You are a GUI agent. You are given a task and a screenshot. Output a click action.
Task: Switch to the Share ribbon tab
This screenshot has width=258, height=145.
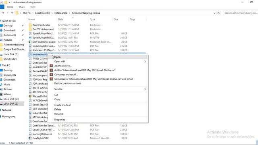tap(22, 7)
